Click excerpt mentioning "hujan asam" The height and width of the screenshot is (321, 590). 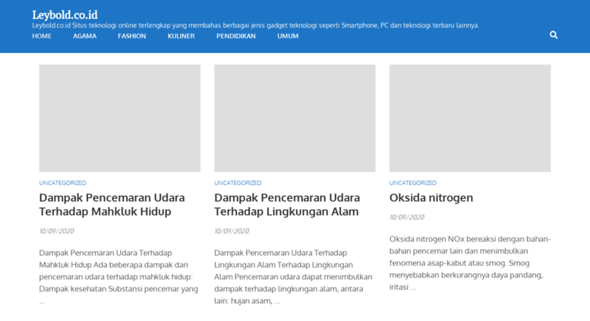(294, 277)
